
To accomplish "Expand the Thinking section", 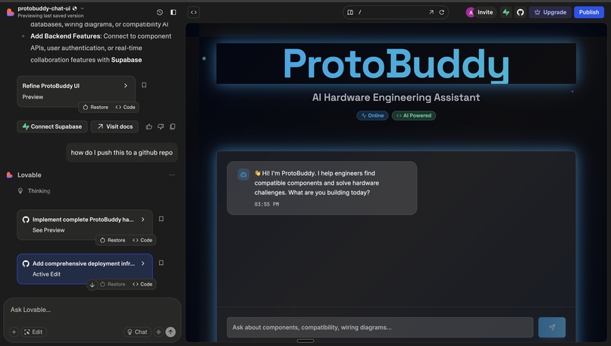I will click(x=34, y=191).
